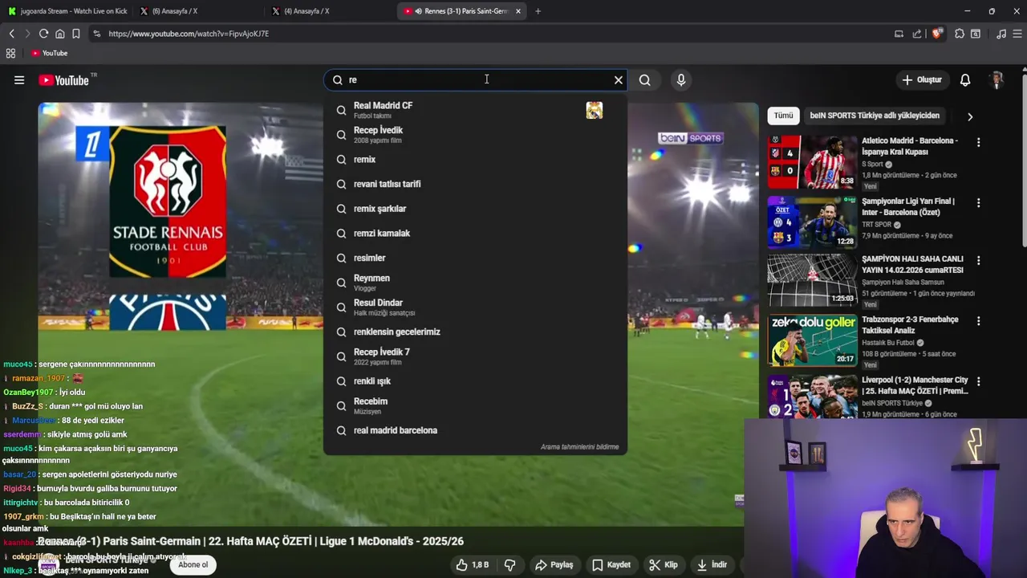The height and width of the screenshot is (578, 1027).
Task: Select the Real Madrid CF suggestion
Action: pyautogui.click(x=475, y=110)
